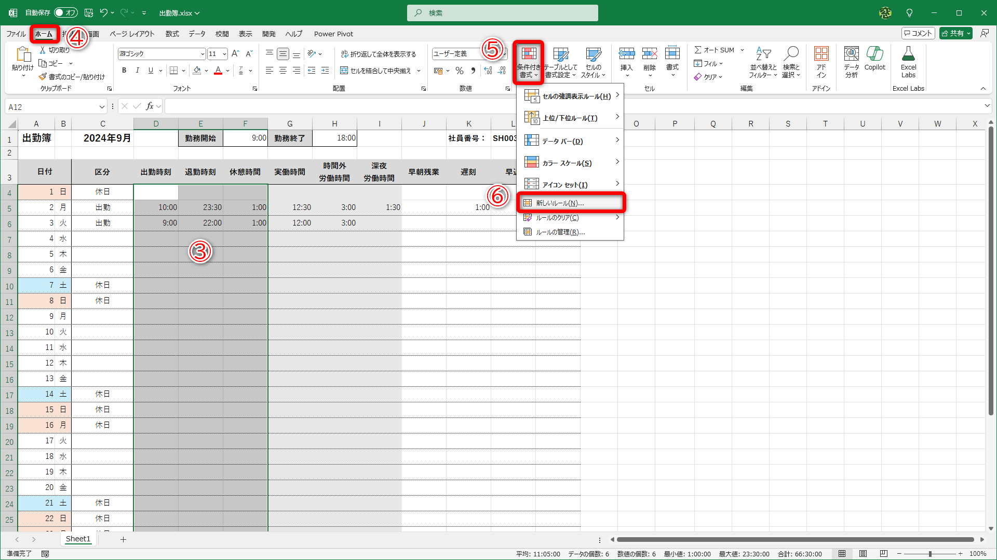Open the Copilot icon

(874, 54)
